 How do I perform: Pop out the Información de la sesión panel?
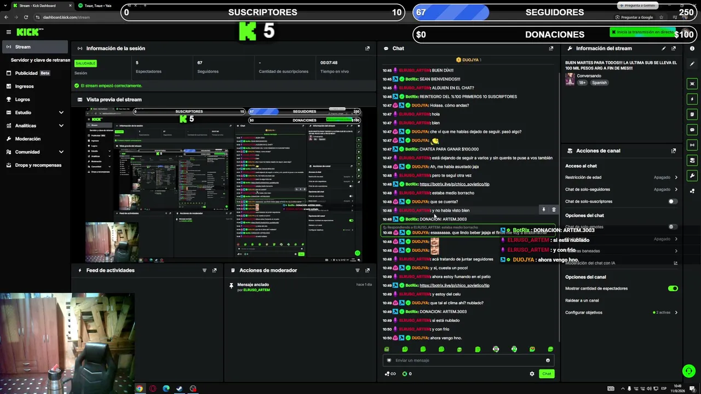[x=367, y=48]
